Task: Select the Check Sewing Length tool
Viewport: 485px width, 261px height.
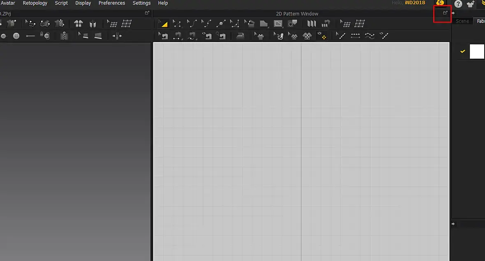Action: (221, 36)
